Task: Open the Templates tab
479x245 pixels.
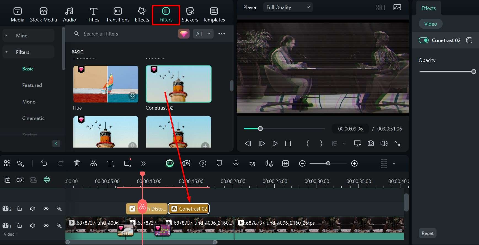Action: click(214, 15)
